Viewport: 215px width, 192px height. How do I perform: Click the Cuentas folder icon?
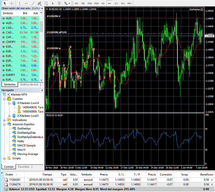point(9,99)
